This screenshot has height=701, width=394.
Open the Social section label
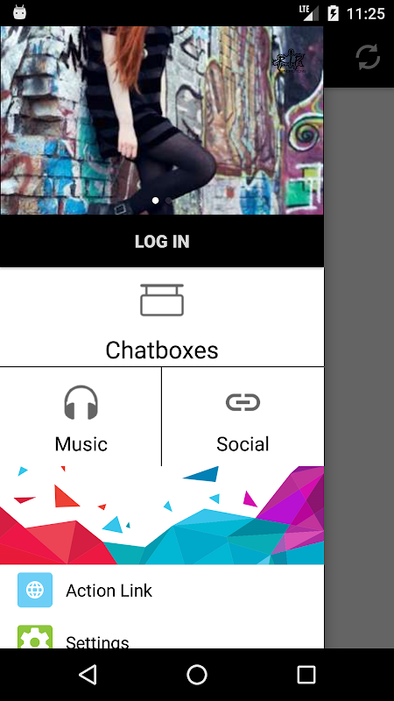pos(243,444)
